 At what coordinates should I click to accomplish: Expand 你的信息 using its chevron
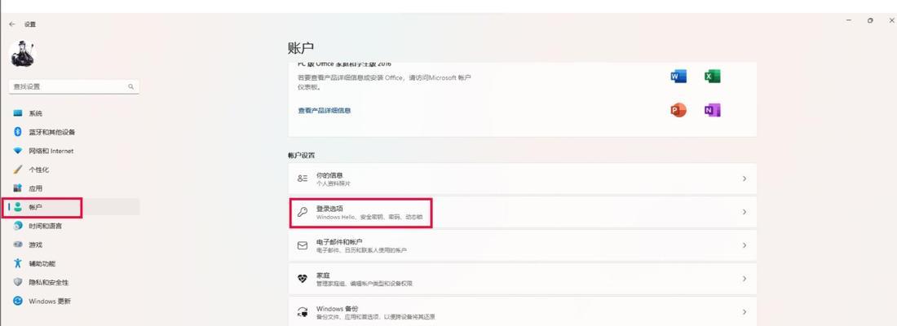pos(745,178)
